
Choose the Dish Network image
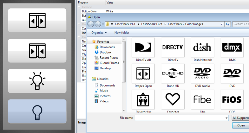click(202, 47)
